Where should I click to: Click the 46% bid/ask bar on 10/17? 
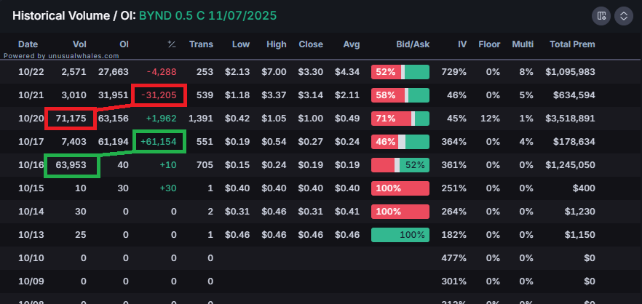[x=400, y=142]
